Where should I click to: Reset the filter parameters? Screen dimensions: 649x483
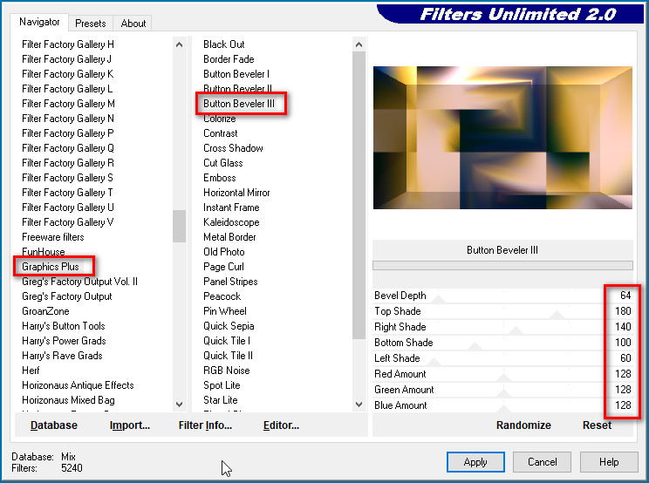[x=597, y=425]
